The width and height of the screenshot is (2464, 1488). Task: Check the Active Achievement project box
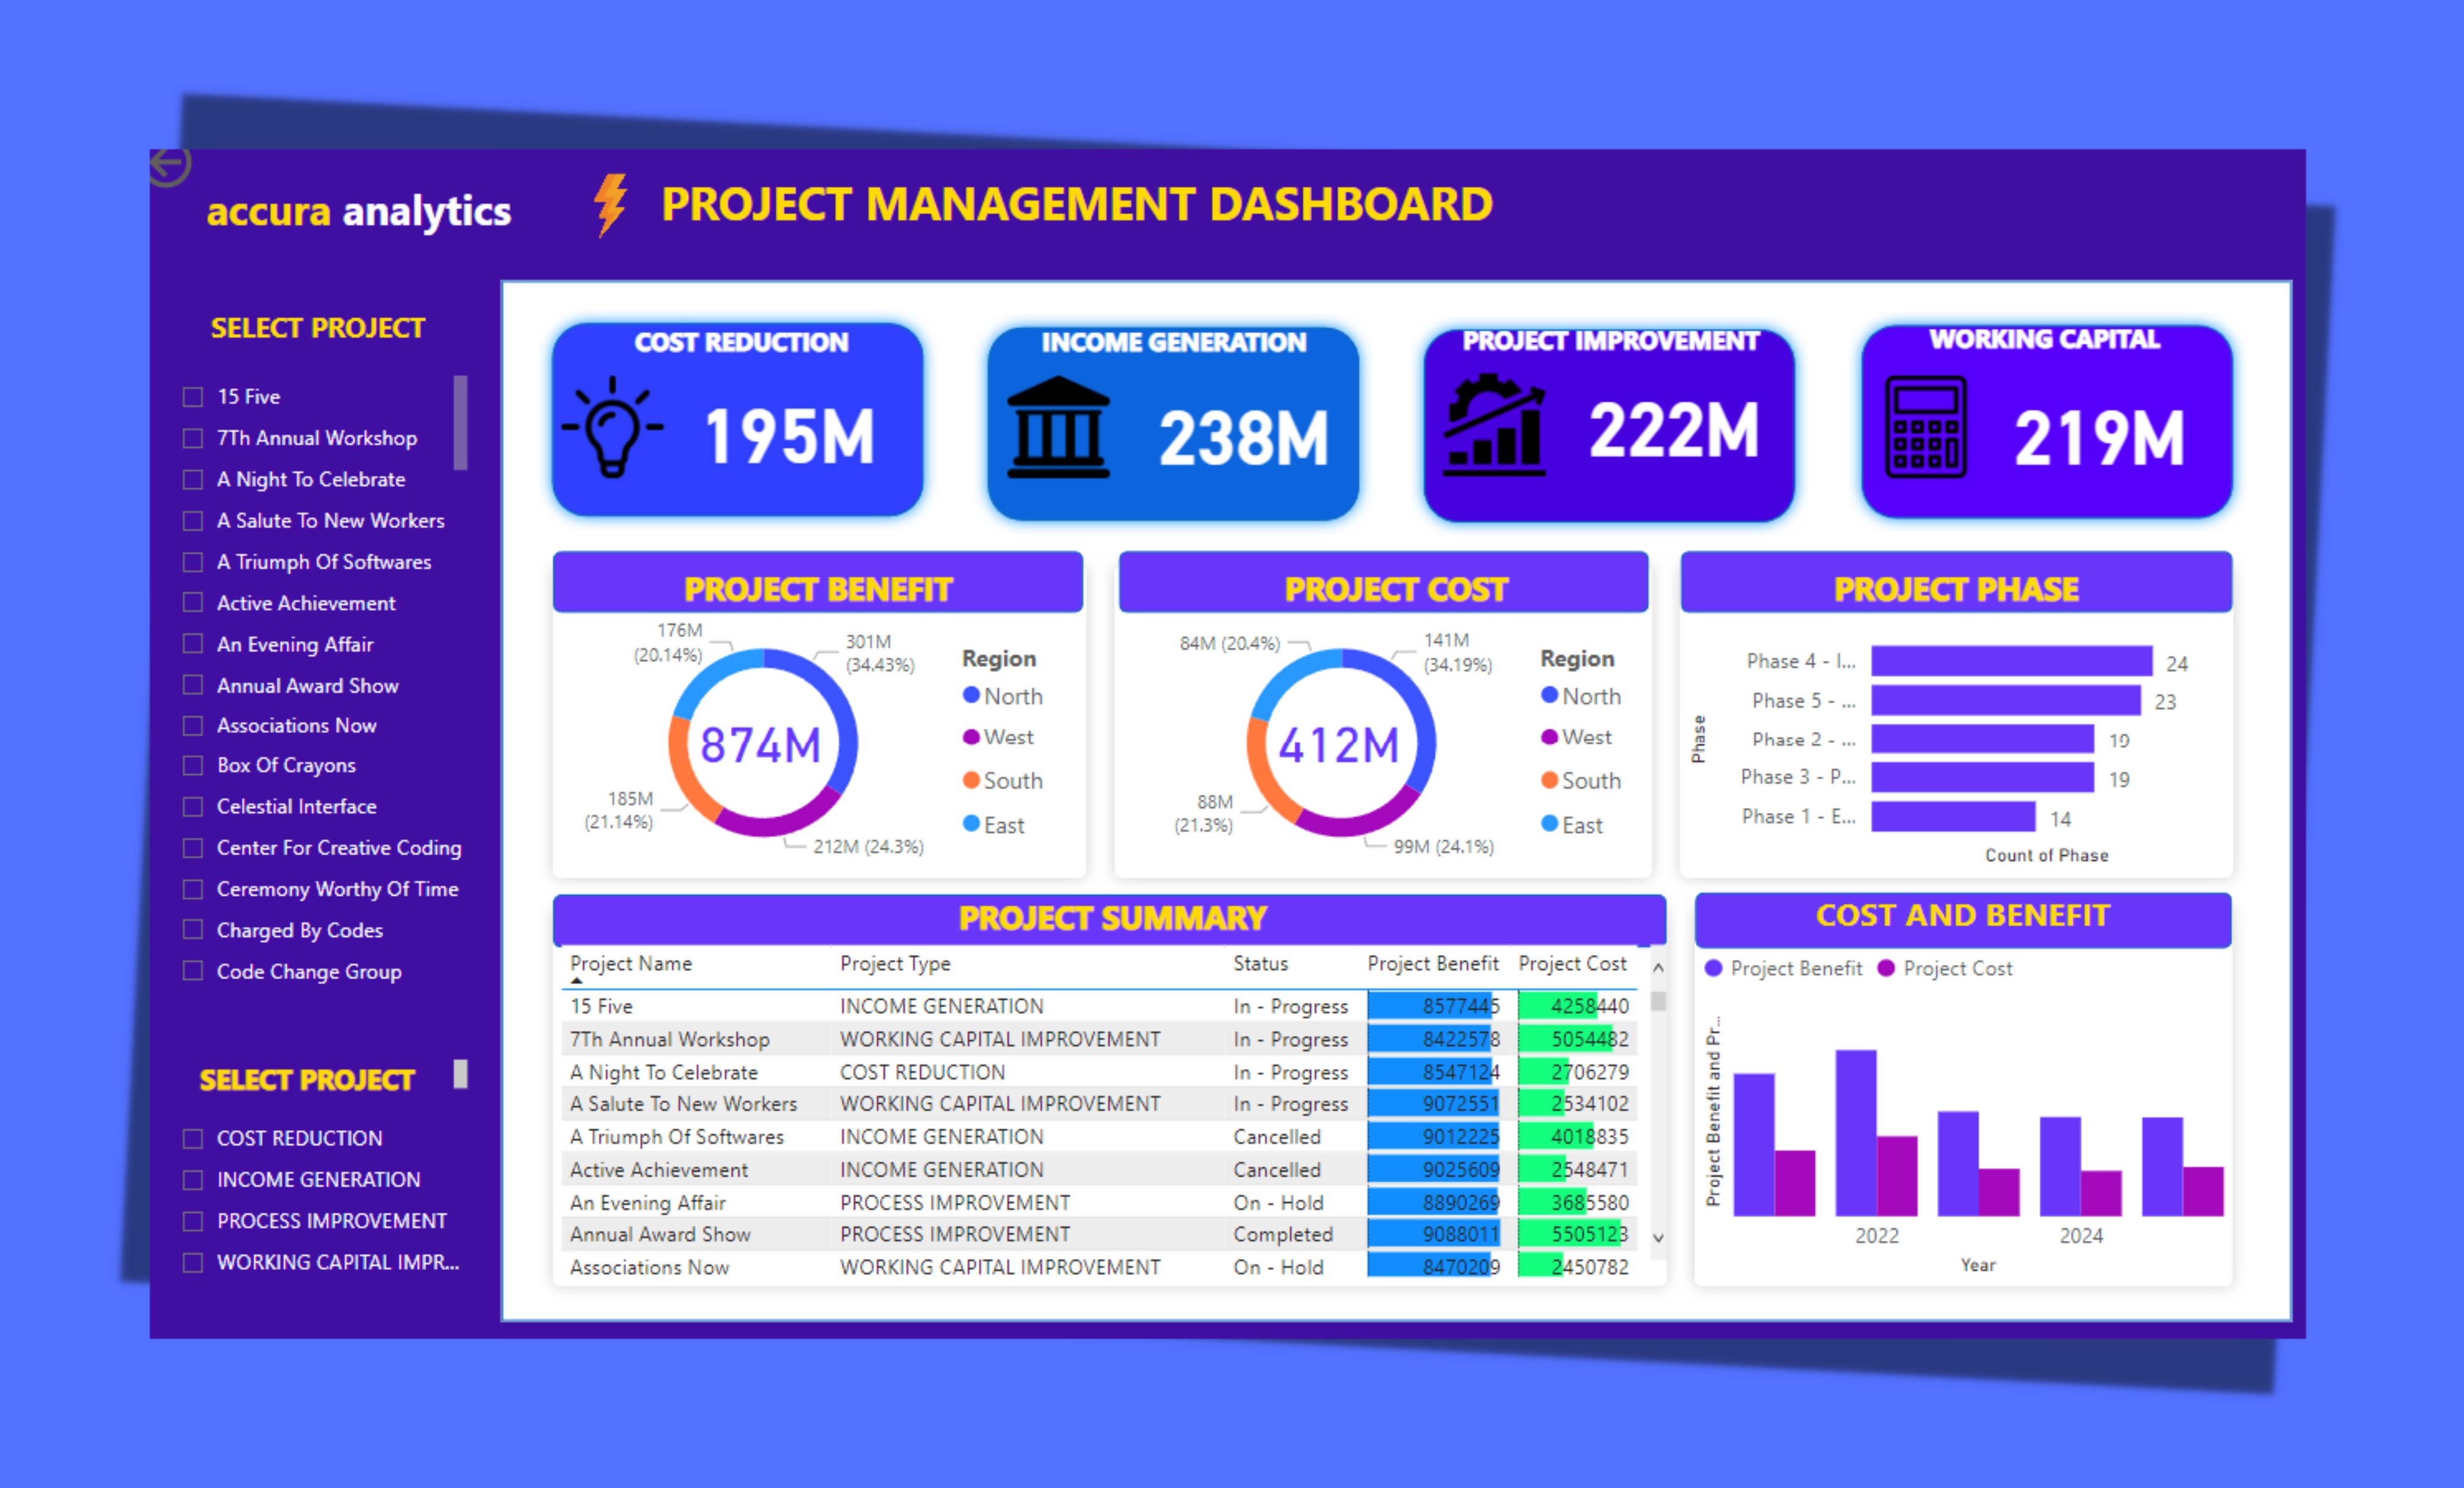pyautogui.click(x=193, y=603)
